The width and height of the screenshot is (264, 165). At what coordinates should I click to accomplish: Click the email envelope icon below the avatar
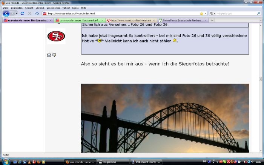click(x=49, y=55)
